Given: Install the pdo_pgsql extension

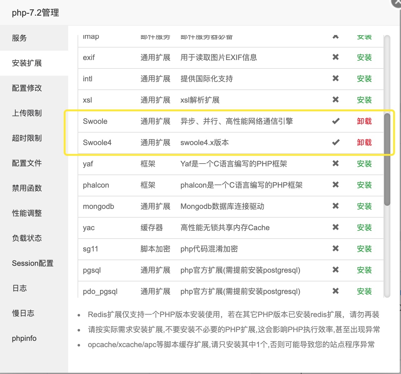Looking at the screenshot, I should (364, 291).
